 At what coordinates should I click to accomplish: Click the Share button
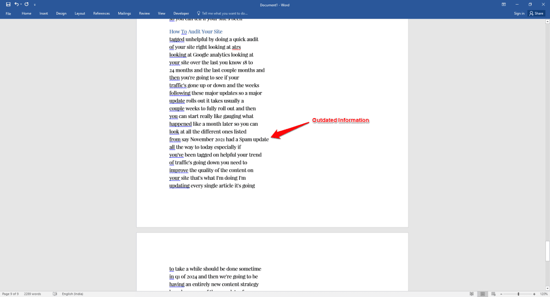tap(536, 13)
